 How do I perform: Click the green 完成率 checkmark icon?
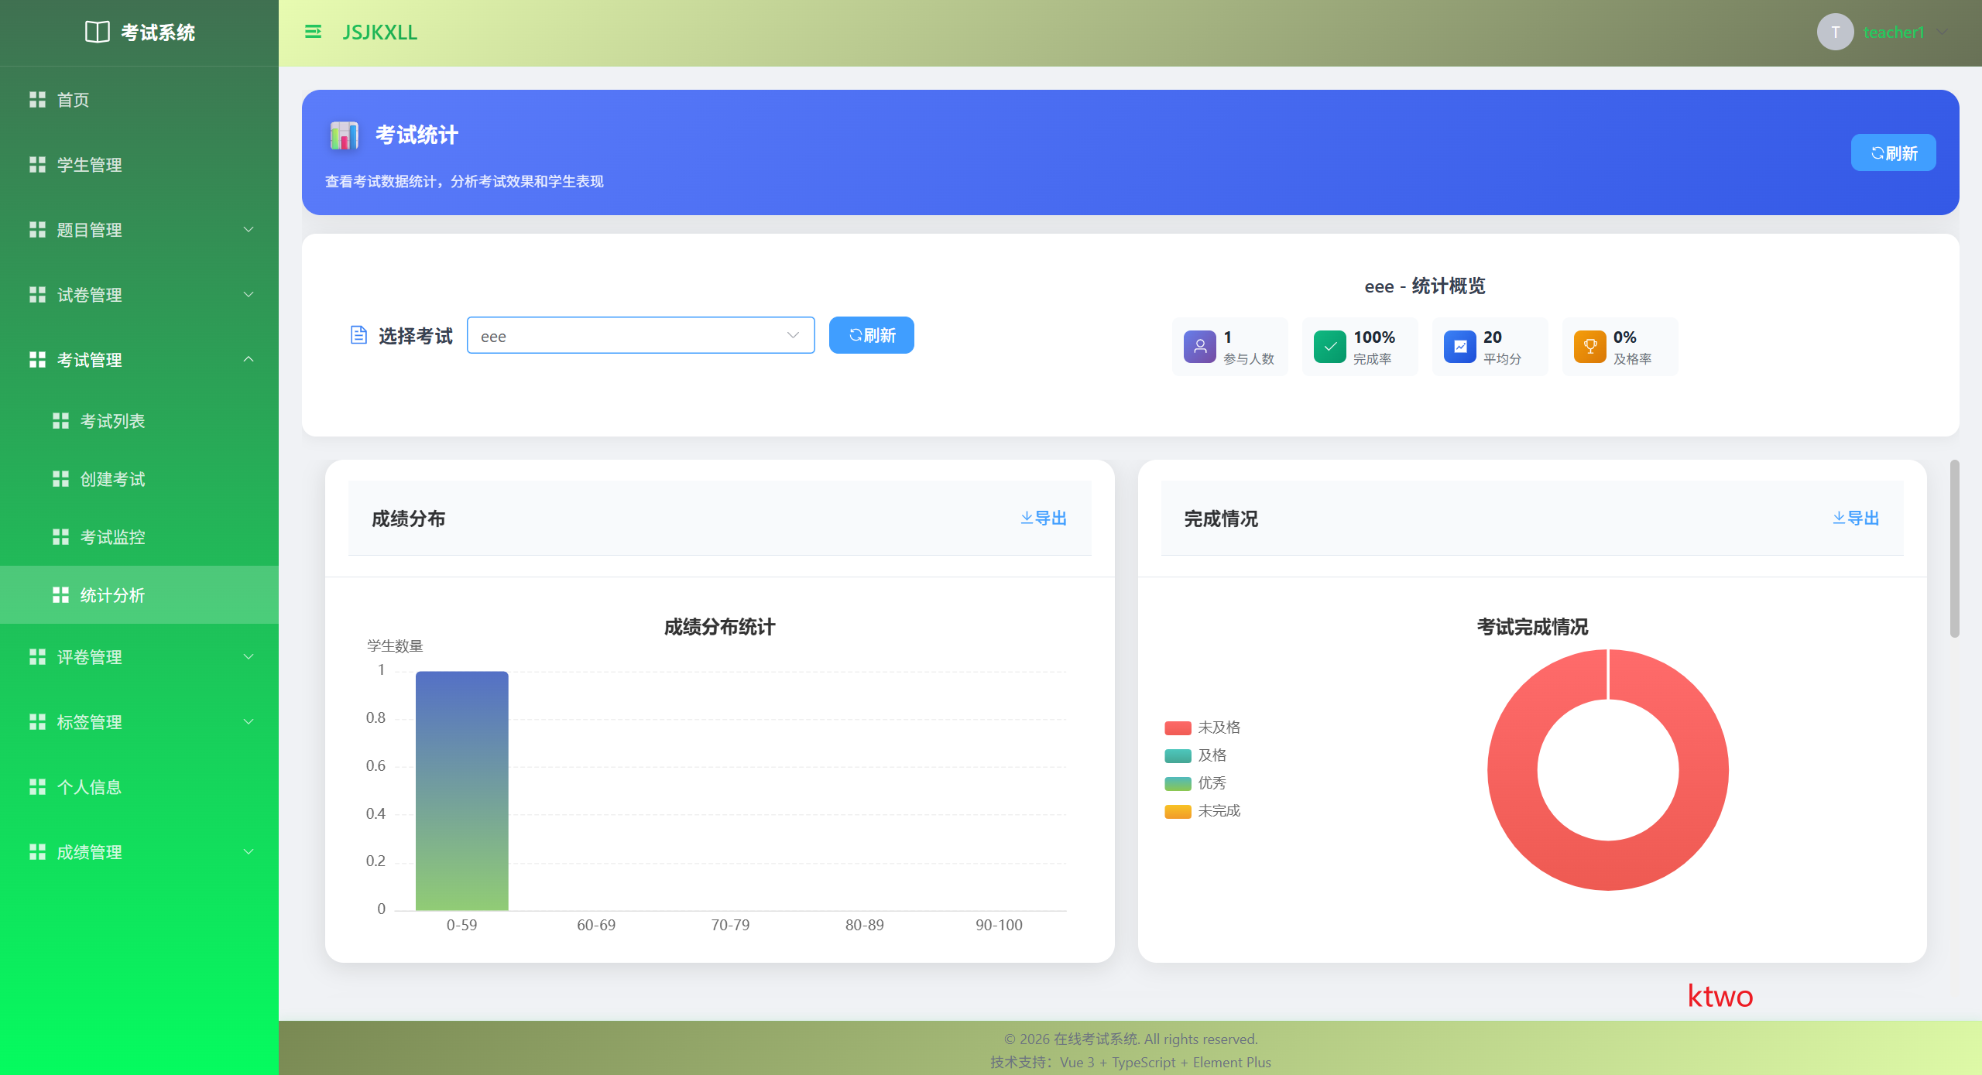[1329, 346]
